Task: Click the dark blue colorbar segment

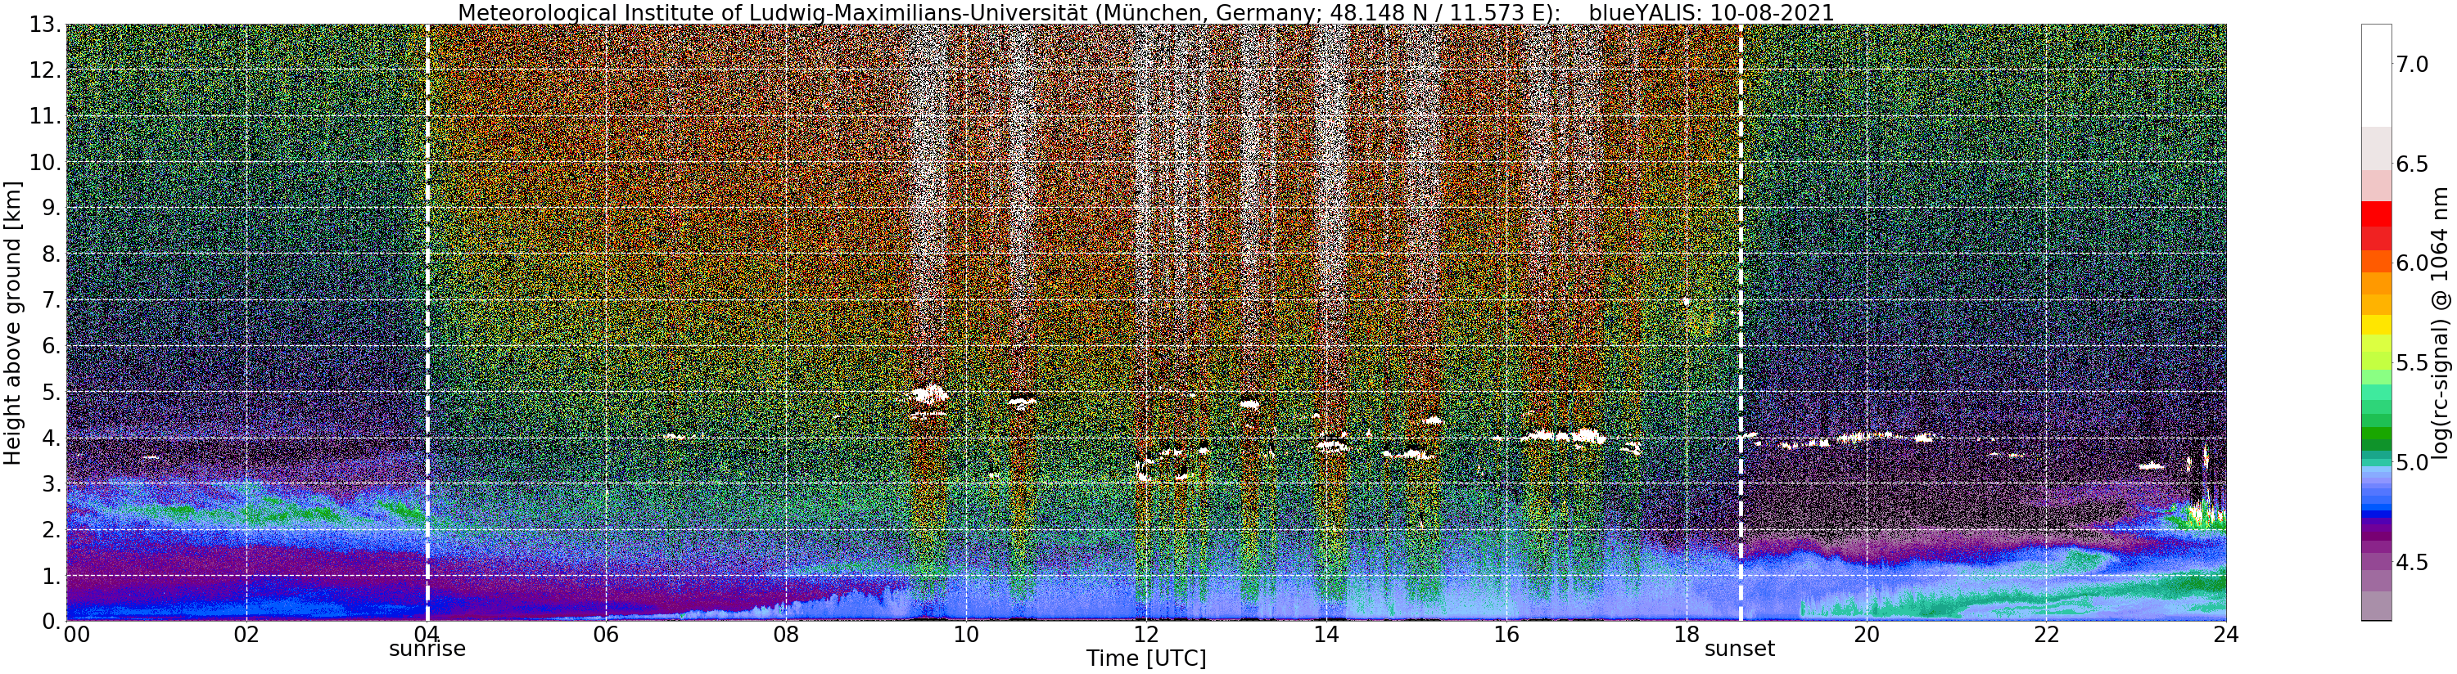Action: 2376,512
